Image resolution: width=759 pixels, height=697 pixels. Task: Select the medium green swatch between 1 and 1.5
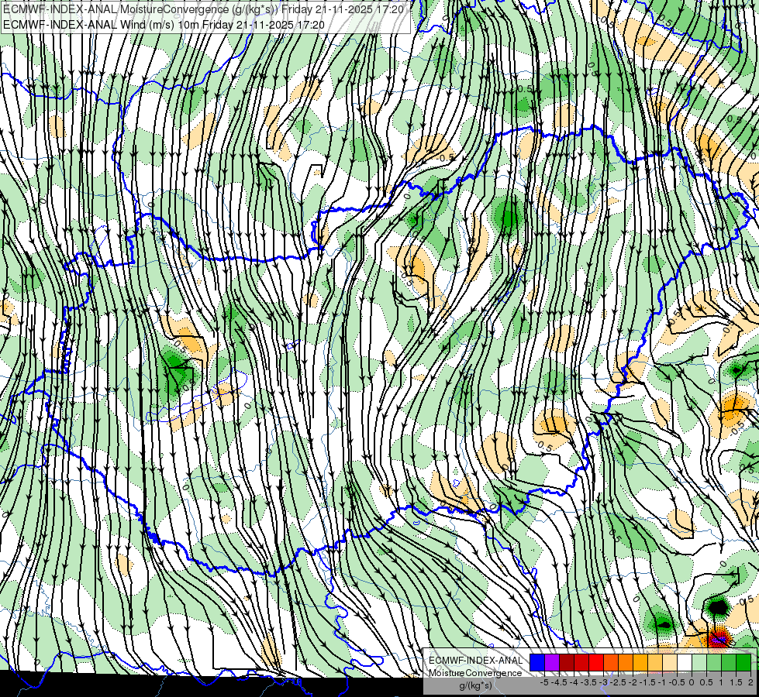pyautogui.click(x=729, y=663)
